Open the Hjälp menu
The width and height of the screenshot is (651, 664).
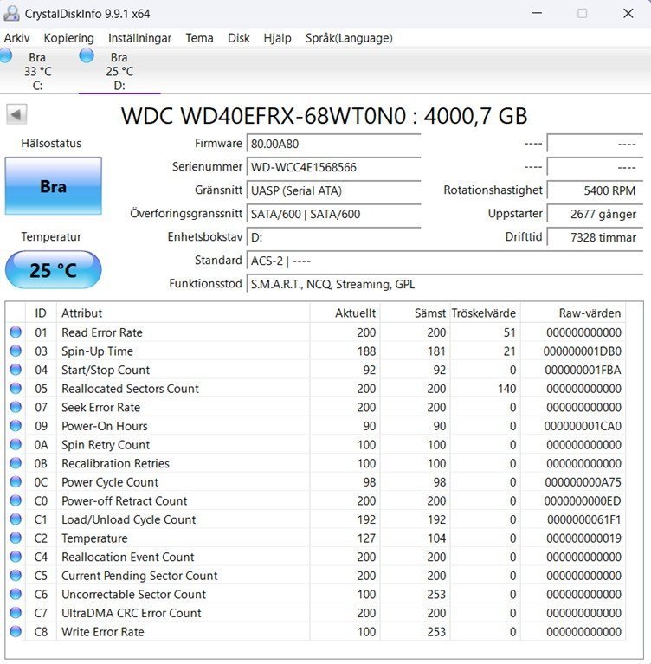(x=277, y=38)
